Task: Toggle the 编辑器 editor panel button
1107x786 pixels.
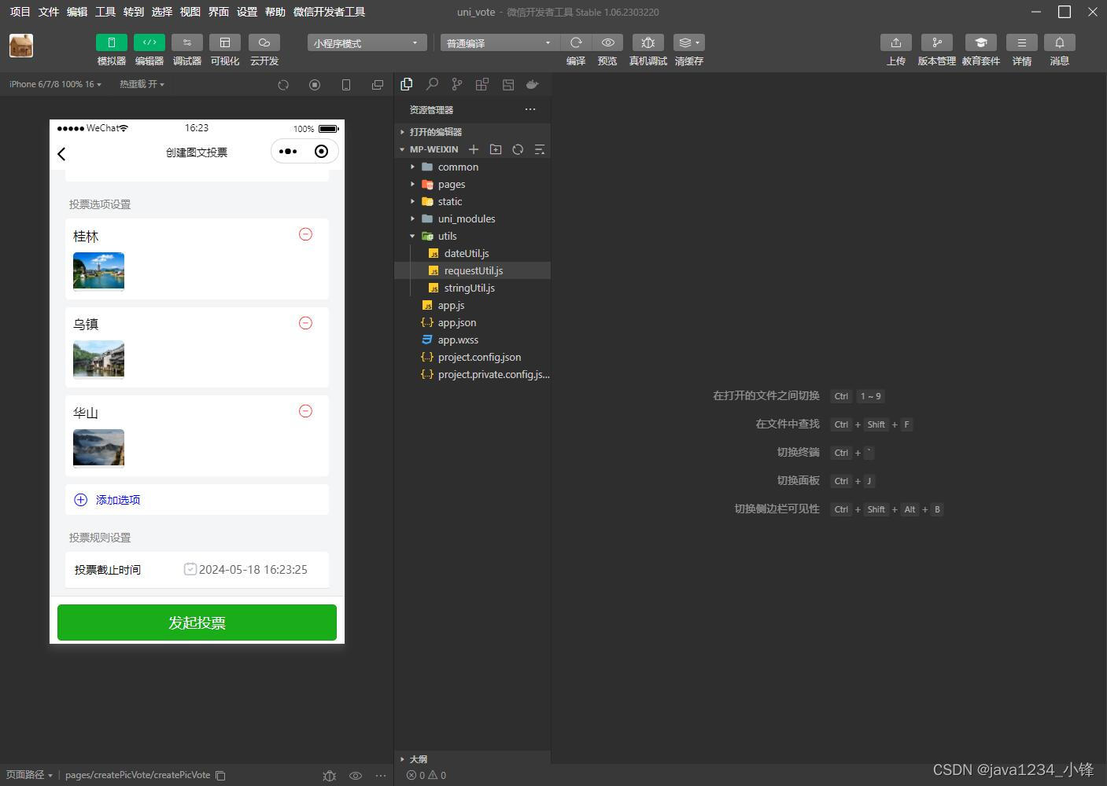Action: [x=149, y=42]
